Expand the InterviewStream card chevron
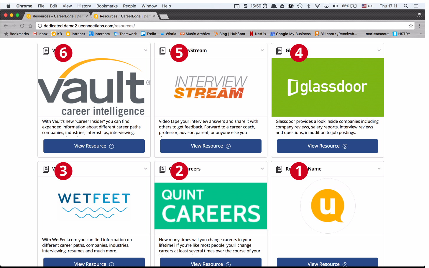This screenshot has width=429, height=268. pyautogui.click(x=262, y=50)
